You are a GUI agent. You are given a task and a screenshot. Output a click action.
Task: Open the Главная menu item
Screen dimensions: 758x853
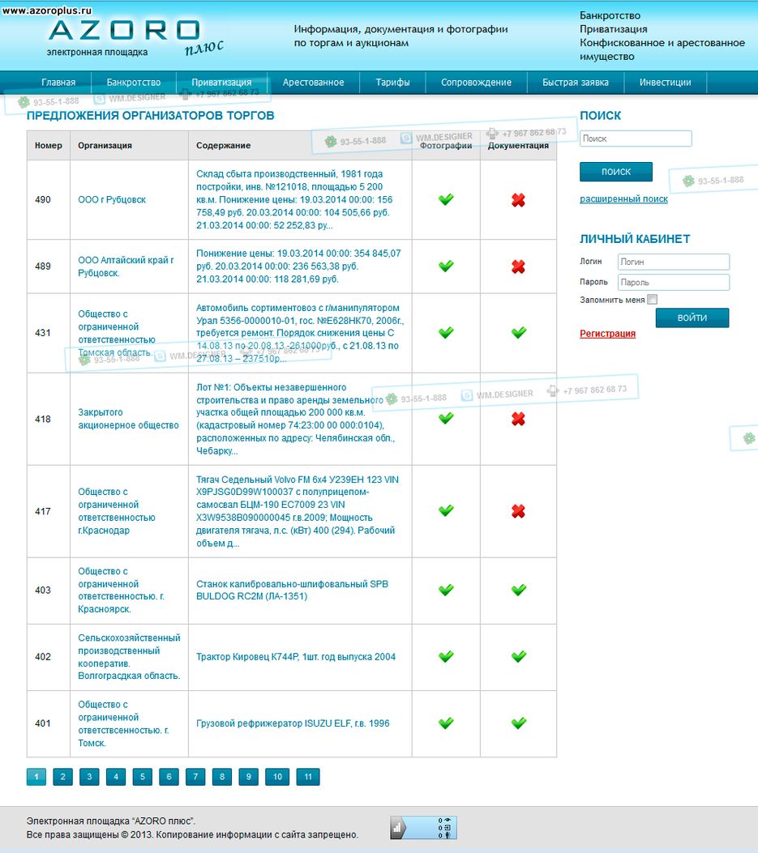58,82
